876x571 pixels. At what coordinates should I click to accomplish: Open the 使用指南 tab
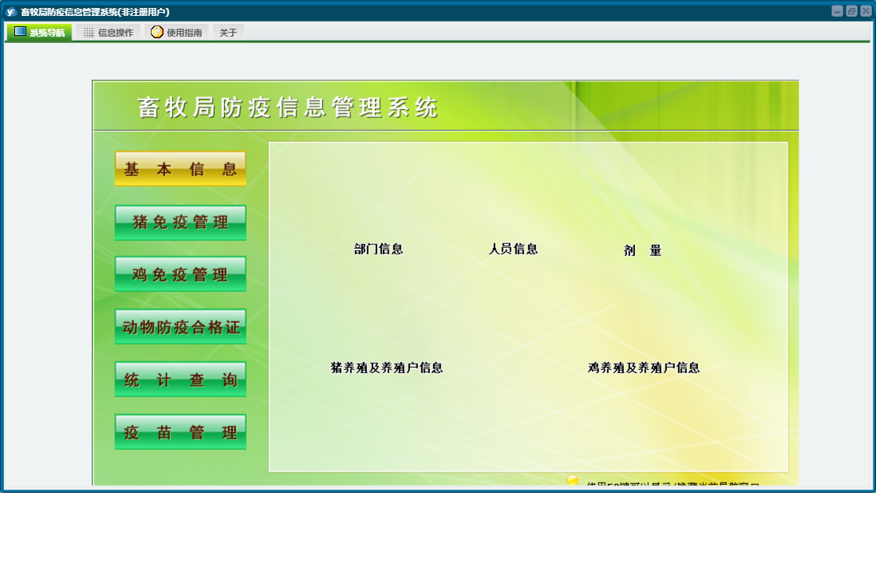click(x=176, y=33)
